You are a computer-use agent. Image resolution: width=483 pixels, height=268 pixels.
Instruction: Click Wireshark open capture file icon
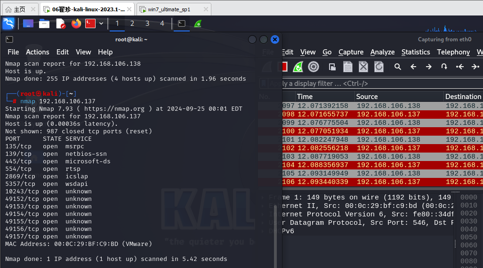(332, 67)
